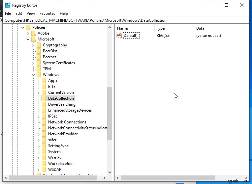Click the NetworkConnectivityStatusIndicator folder icon
This screenshot has width=252, height=184.
[x=44, y=128]
